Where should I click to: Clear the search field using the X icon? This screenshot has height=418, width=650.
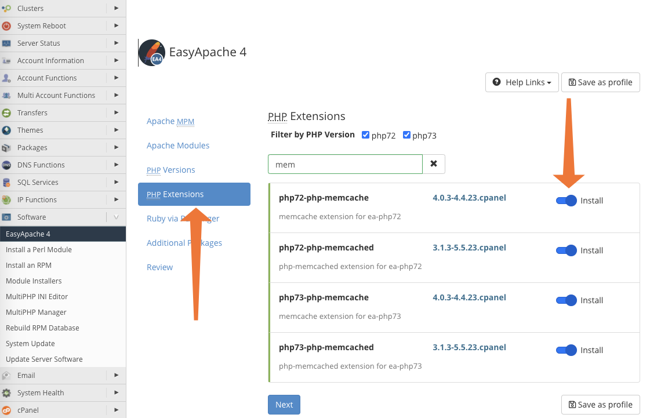434,164
